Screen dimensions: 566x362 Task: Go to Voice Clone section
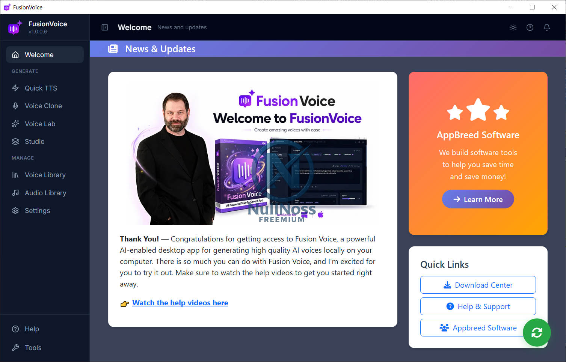point(45,106)
